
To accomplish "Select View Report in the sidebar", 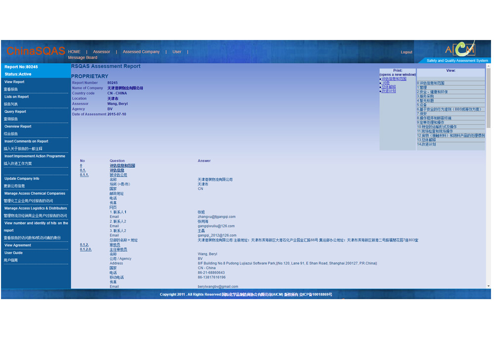I will 14,82.
